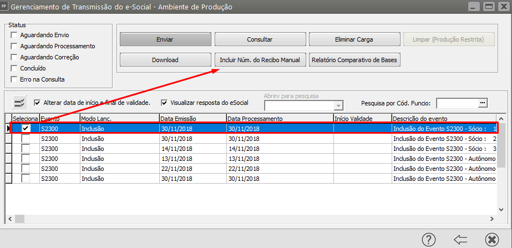The image size is (512, 248).
Task: Check Concluído status filter
Action: (14, 68)
